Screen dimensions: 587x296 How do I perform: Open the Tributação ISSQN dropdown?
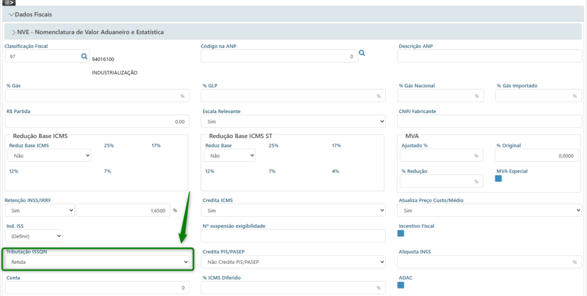[97, 262]
